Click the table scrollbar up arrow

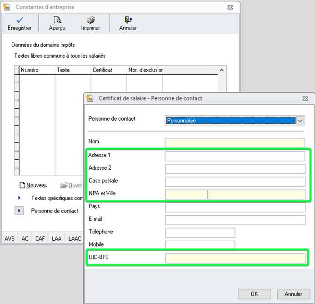click(x=222, y=70)
